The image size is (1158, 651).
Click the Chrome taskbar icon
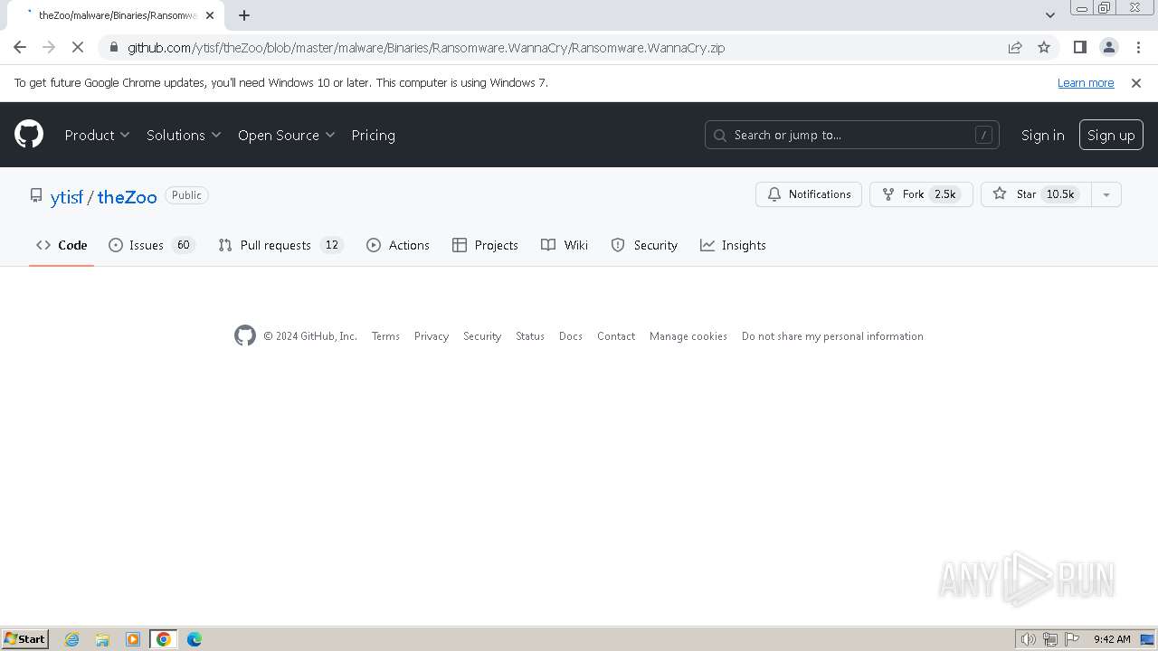[x=164, y=639]
